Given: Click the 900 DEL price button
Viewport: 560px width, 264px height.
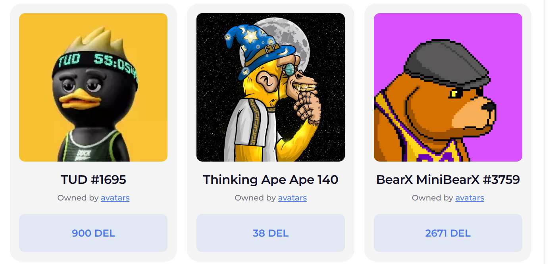Looking at the screenshot, I should pyautogui.click(x=93, y=233).
